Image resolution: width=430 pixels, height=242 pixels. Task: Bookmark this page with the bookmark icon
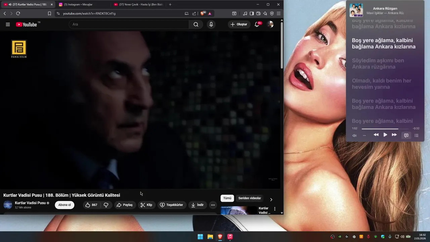tap(49, 13)
